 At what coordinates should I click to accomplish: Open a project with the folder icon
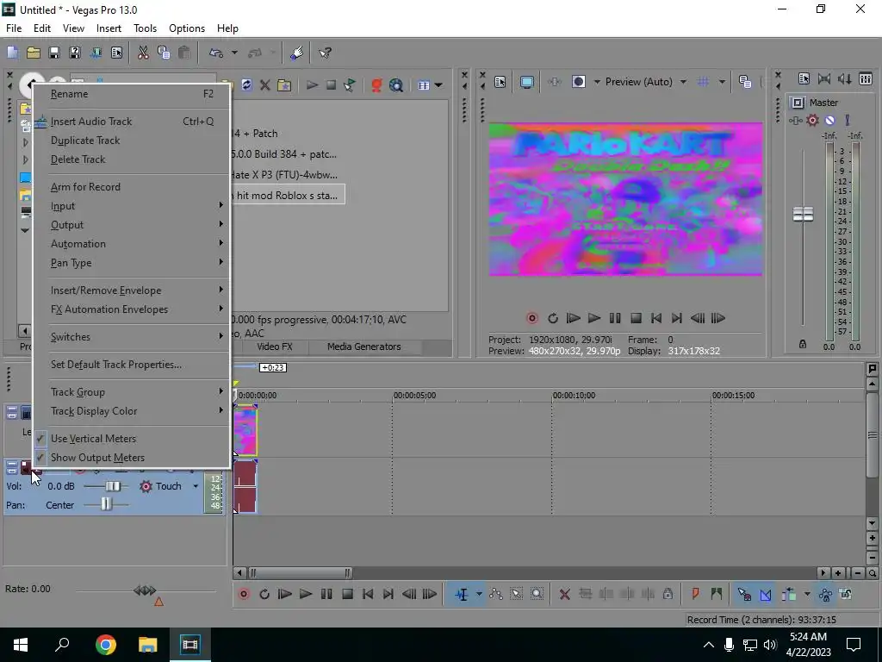click(34, 53)
